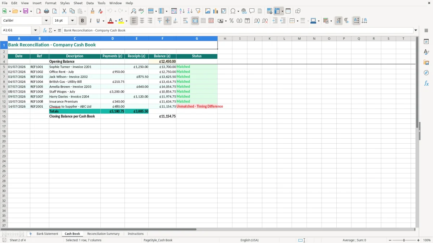Toggle Print Preview
This screenshot has height=243, width=433.
coord(54,11)
